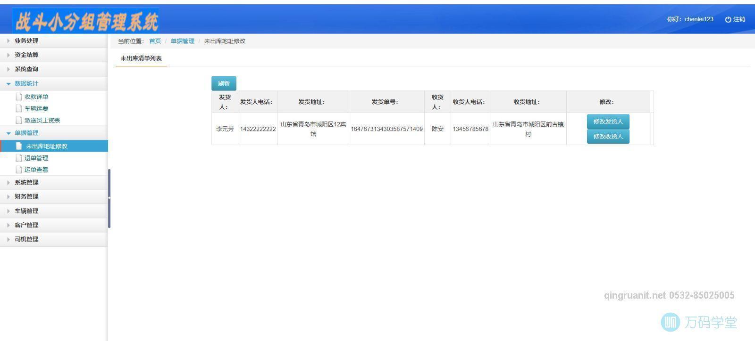Expand the 客户管理 menu arrow

[x=8, y=225]
